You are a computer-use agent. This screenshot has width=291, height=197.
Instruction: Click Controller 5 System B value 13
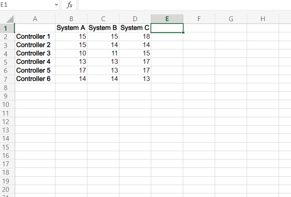[x=103, y=71]
